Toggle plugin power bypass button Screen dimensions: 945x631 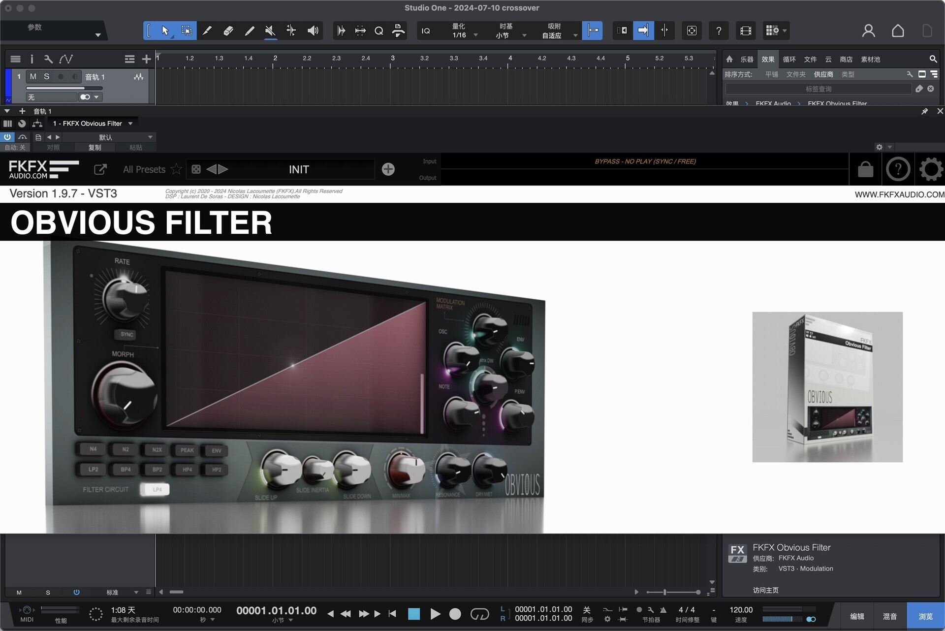pos(7,137)
